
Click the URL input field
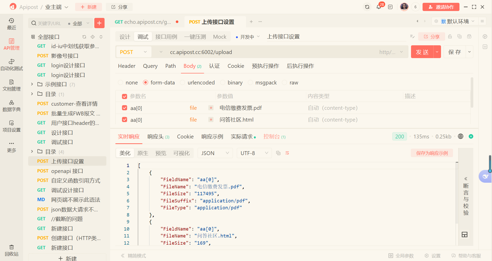272,52
